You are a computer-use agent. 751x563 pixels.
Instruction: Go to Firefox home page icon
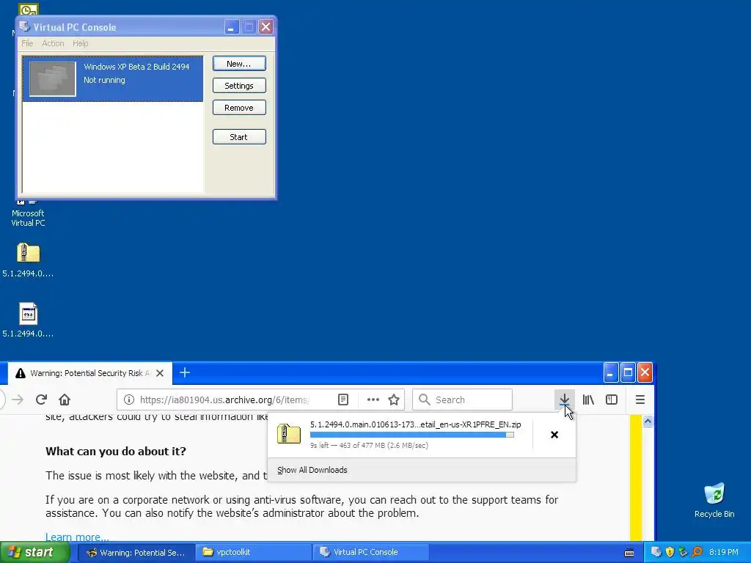coord(65,400)
